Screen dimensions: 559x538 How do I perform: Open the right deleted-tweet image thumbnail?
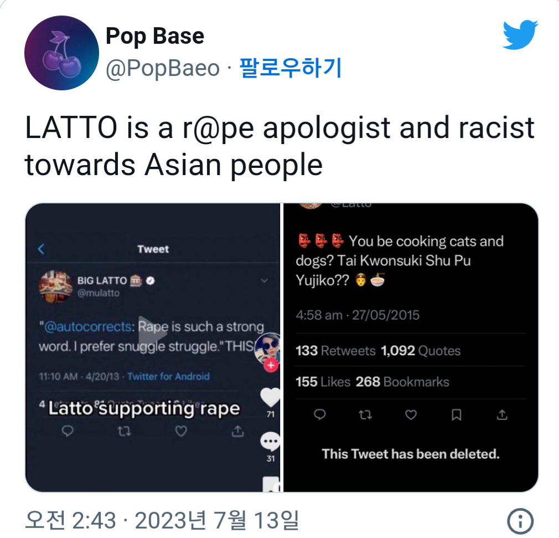[411, 348]
